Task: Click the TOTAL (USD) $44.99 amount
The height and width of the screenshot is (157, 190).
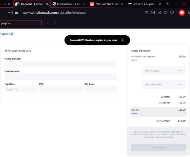Action: [182, 121]
